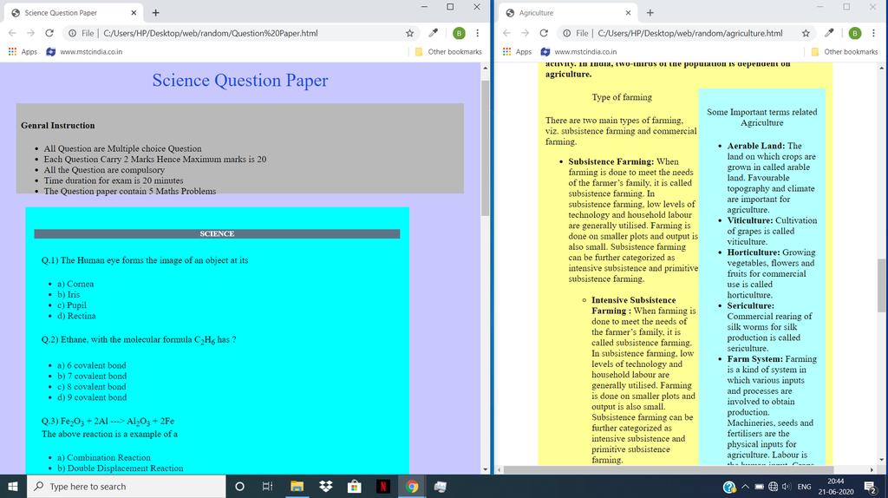This screenshot has width=888, height=498.
Task: Open File Explorer from taskbar
Action: tap(297, 486)
